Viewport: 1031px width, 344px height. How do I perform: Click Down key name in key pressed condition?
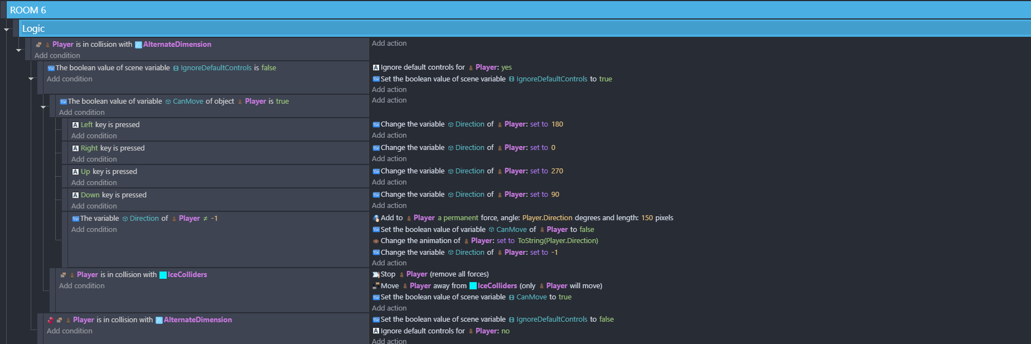(x=90, y=195)
